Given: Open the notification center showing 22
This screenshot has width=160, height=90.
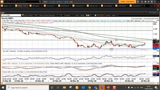Looking at the screenshot, I should (x=156, y=87).
